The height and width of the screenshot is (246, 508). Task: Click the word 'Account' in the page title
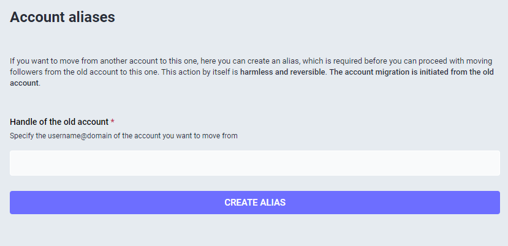(37, 17)
